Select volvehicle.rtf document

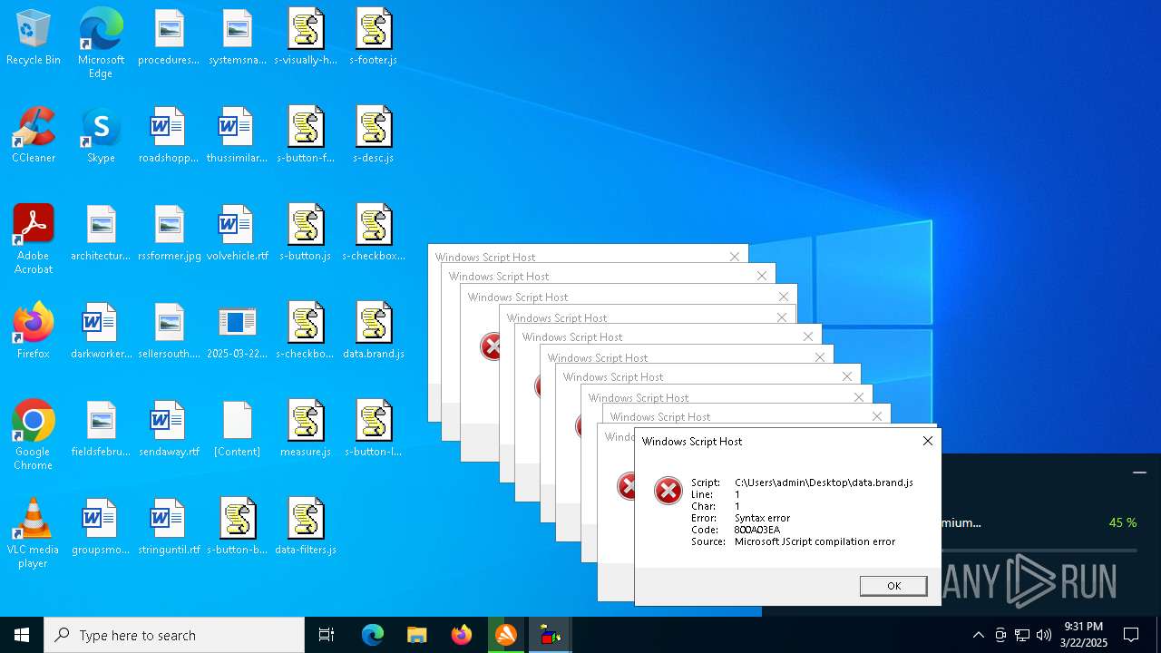(x=237, y=233)
